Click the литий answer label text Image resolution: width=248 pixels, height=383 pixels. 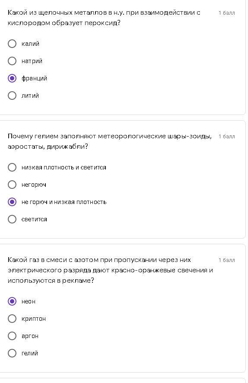click(30, 96)
